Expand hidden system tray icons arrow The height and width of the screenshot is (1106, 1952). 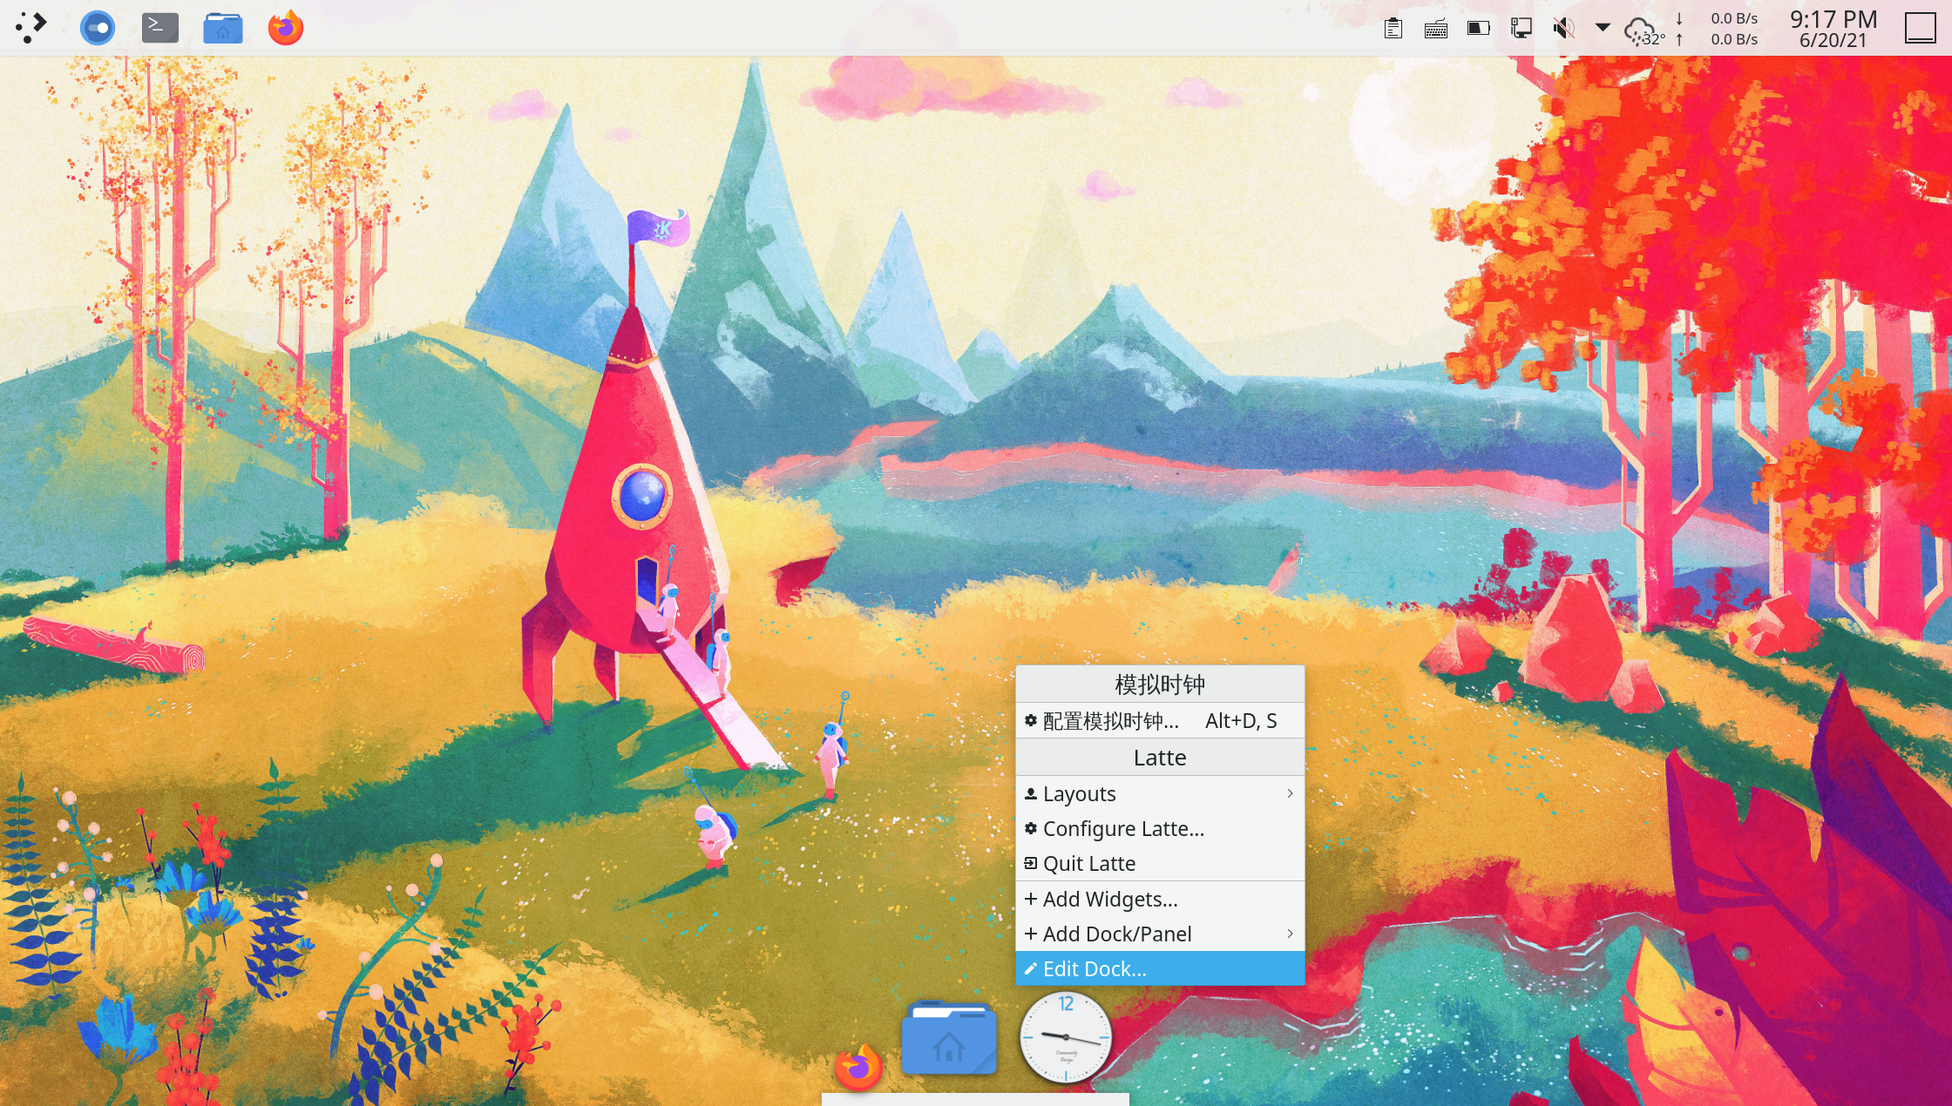coord(1603,28)
